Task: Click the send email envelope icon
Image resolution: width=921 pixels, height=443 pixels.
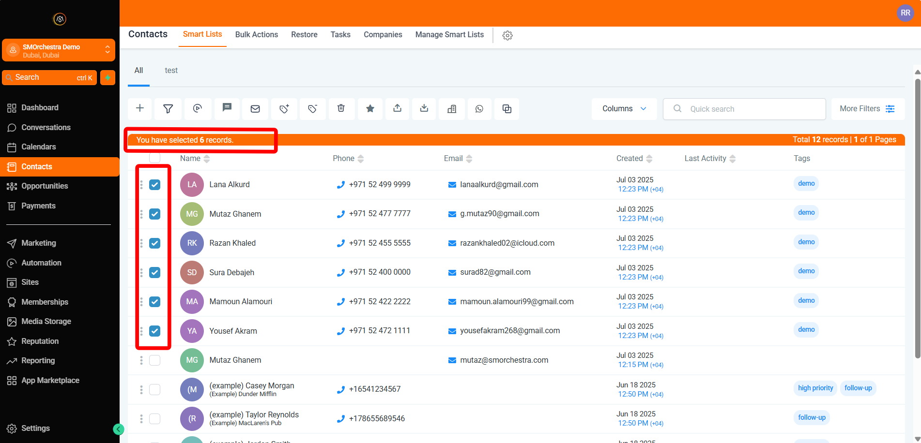Action: [255, 108]
